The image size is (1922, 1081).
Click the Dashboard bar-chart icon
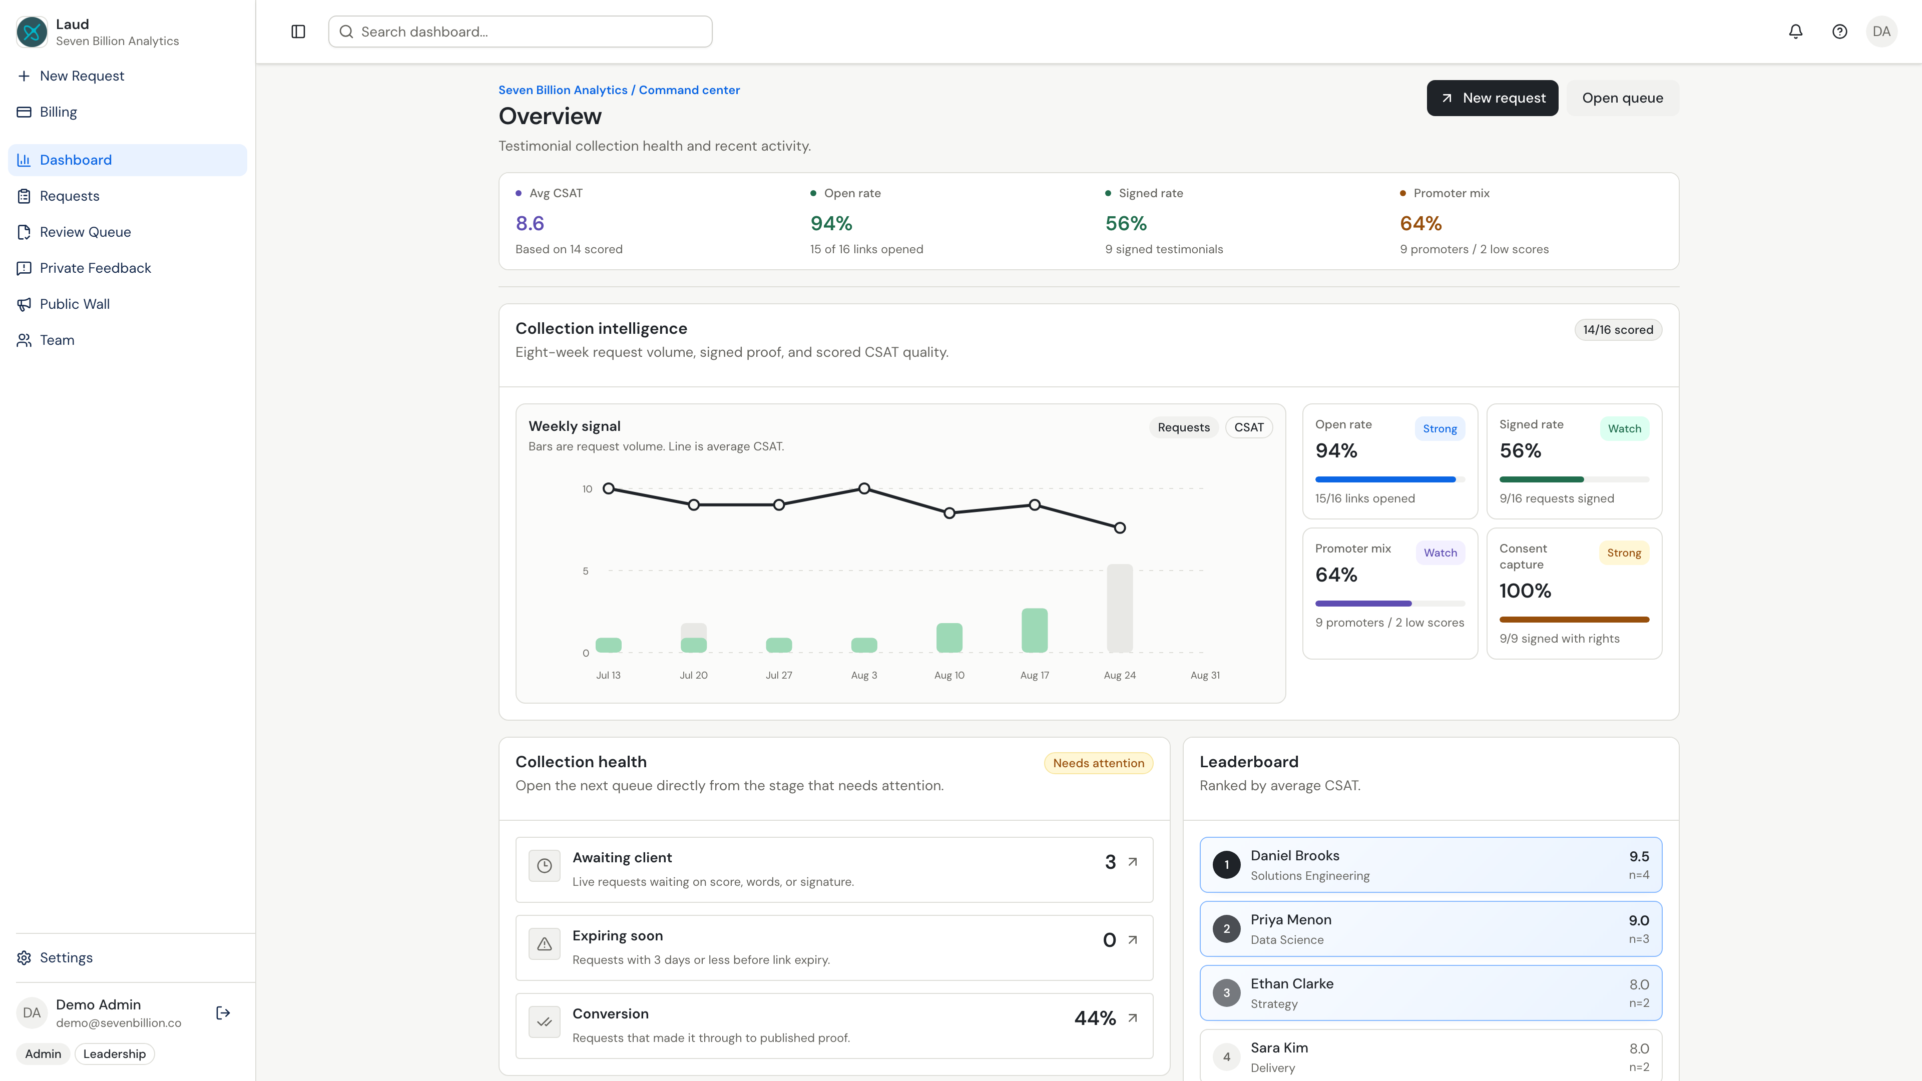click(x=24, y=160)
